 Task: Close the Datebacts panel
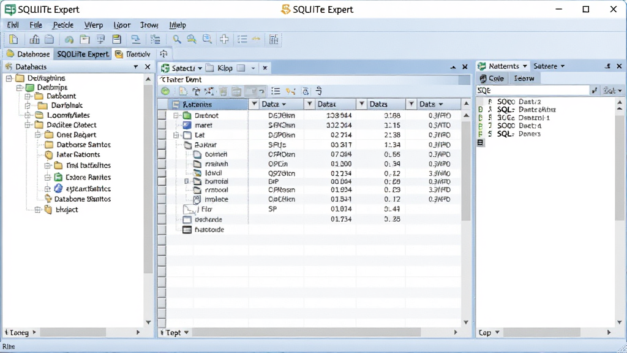148,67
